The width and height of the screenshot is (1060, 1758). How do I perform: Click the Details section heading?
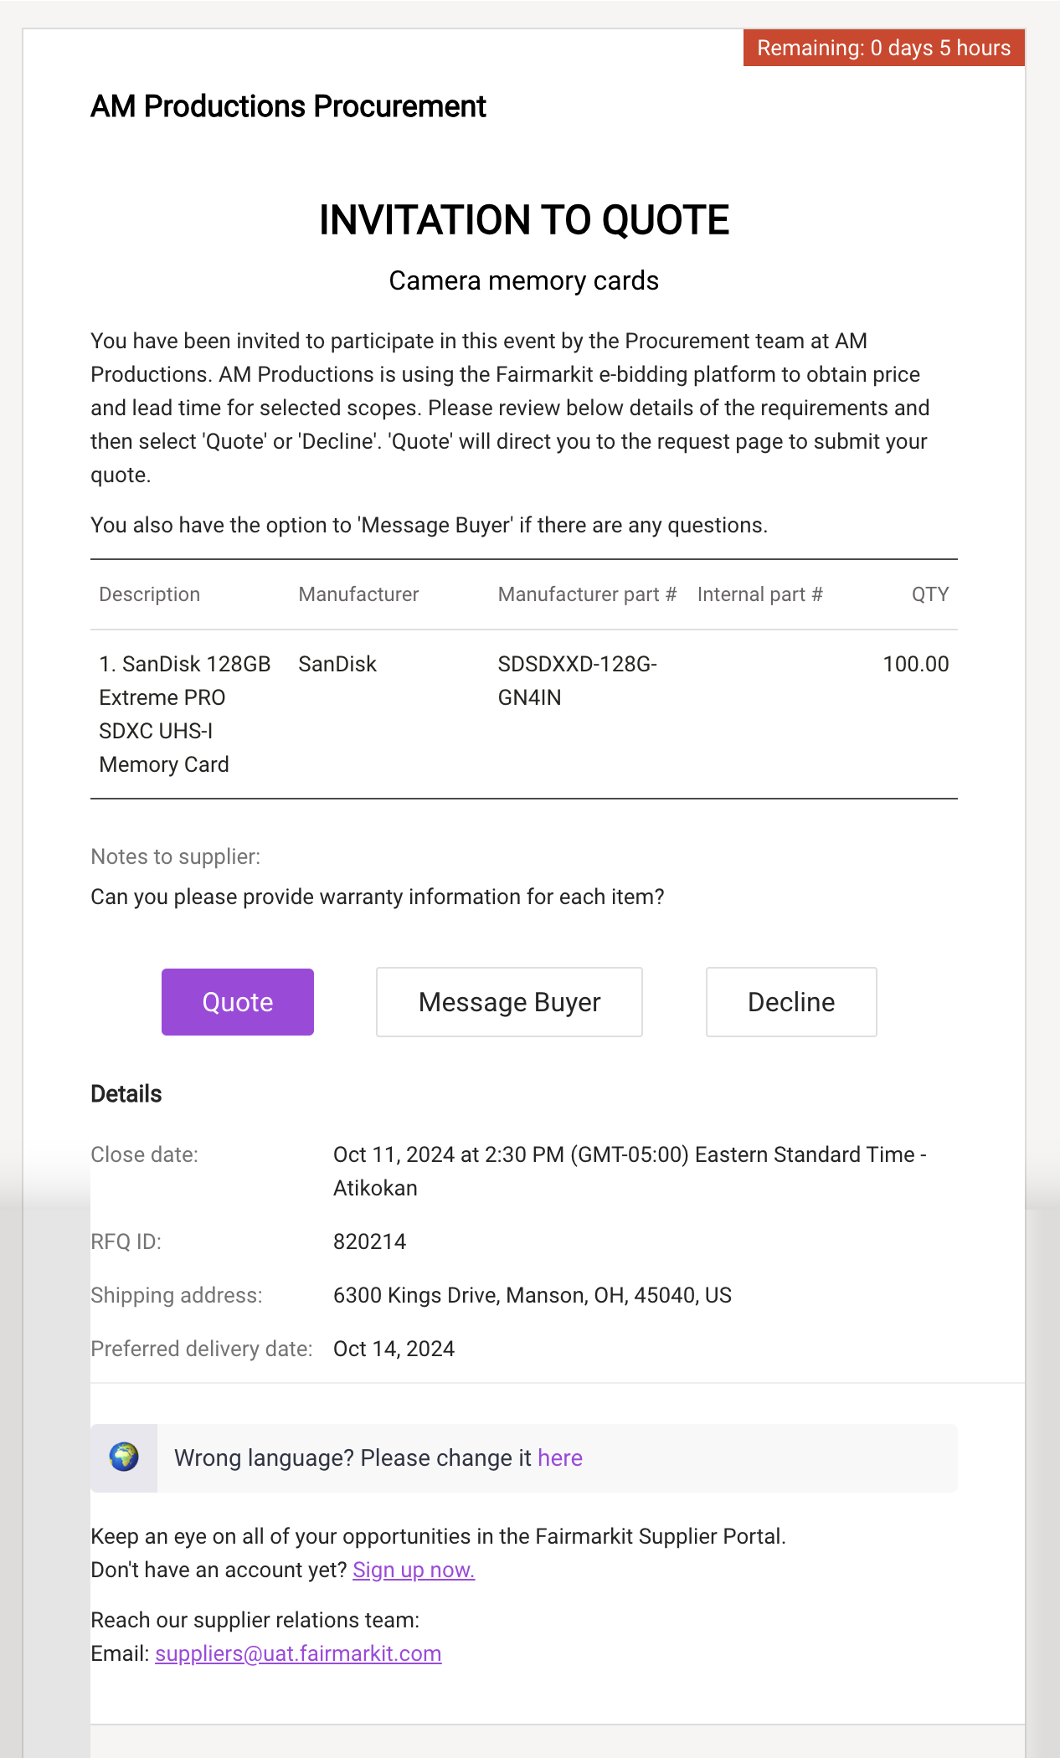tap(126, 1094)
